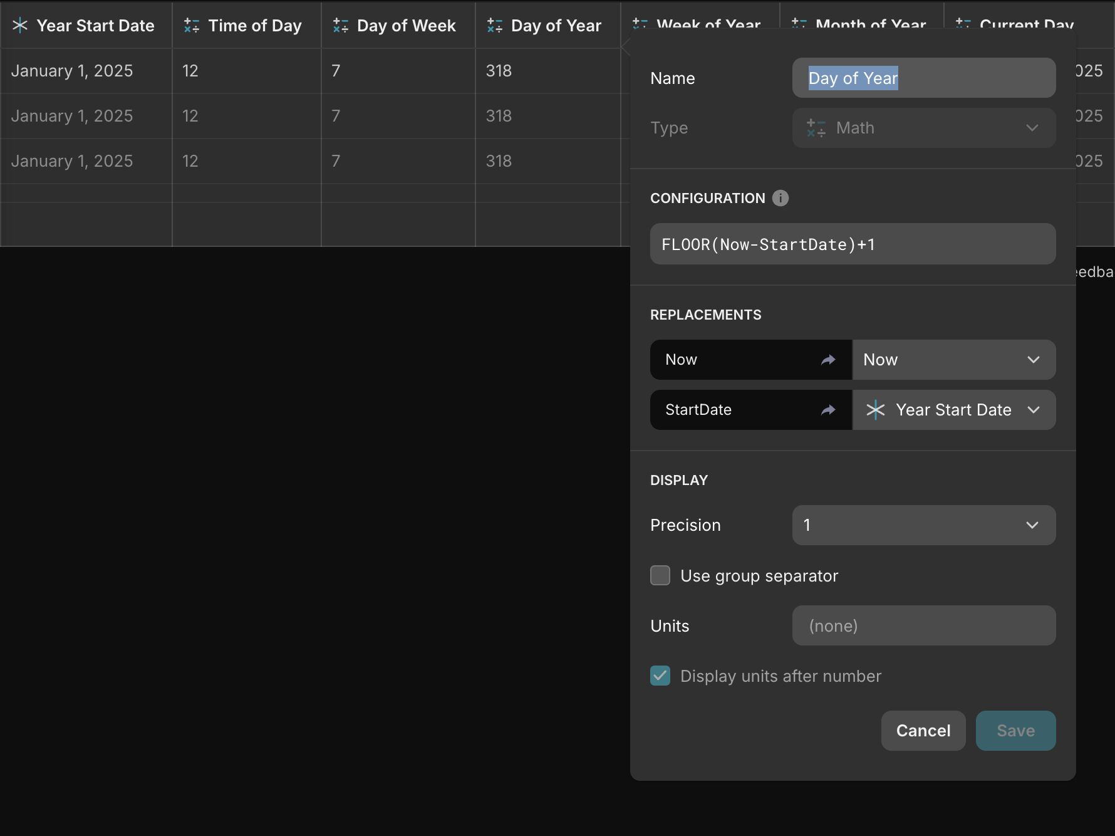Open the Now replacement value dropdown
The image size is (1115, 836).
pyautogui.click(x=954, y=360)
